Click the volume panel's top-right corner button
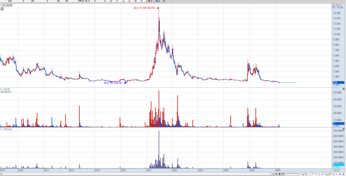This screenshot has height=176, width=346. tap(343, 89)
